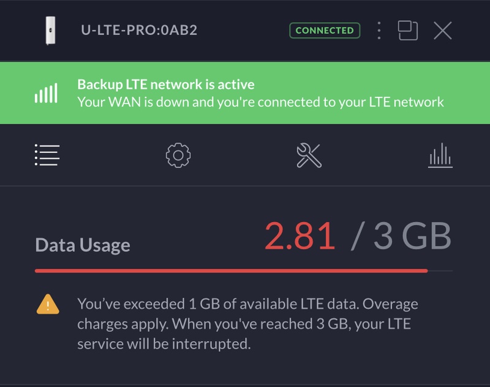Click the red data usage progress bar

pyautogui.click(x=231, y=270)
